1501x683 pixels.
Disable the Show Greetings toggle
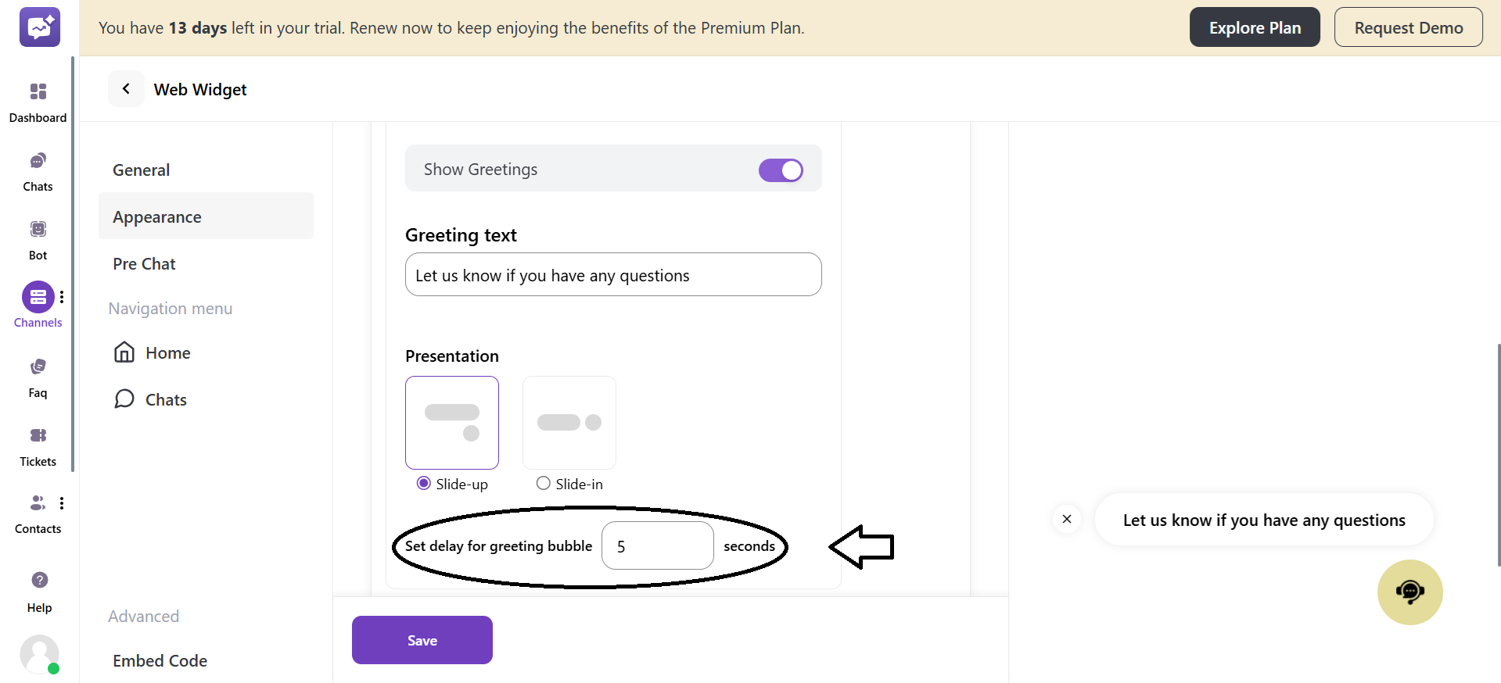(x=781, y=170)
